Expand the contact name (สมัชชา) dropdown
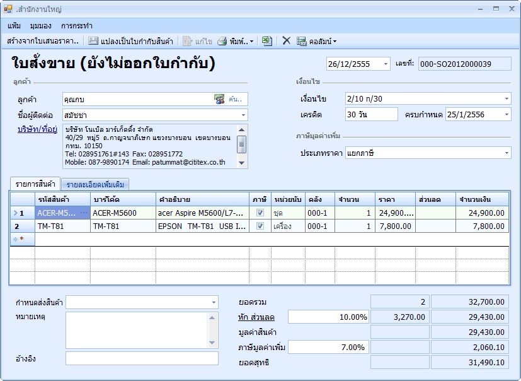Screen dimensions: 521x381 click(243, 115)
